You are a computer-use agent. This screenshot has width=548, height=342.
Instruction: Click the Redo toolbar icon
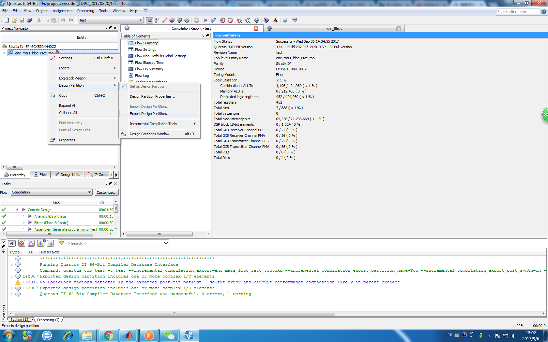71,20
